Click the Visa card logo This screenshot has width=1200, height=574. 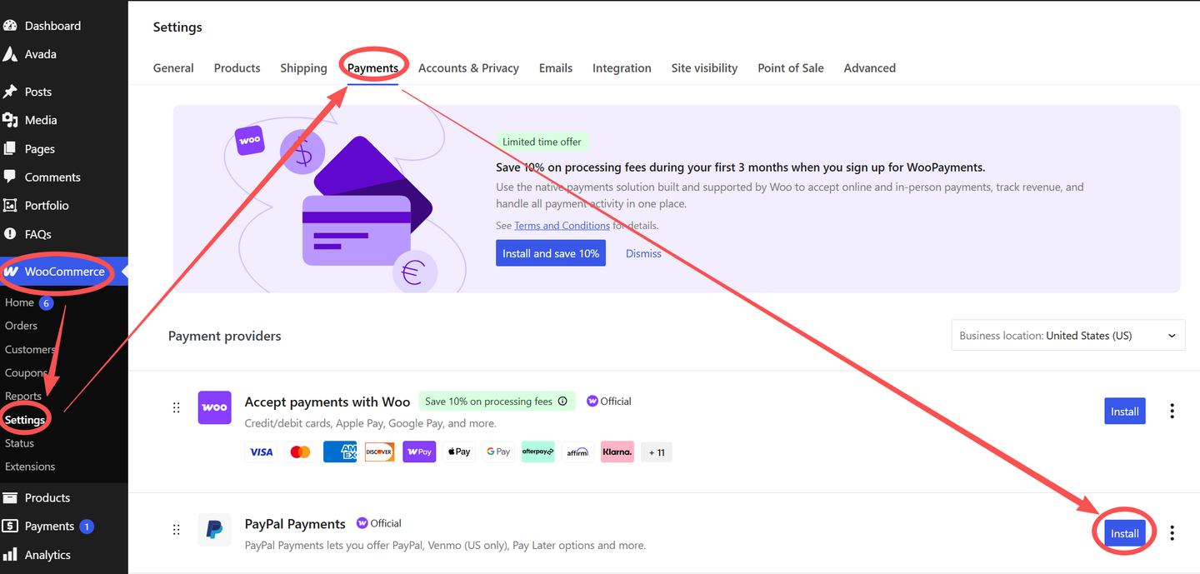(261, 452)
